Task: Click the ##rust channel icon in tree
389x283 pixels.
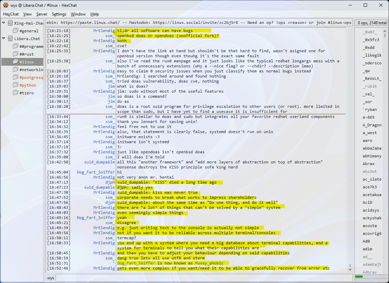Action: 16,54
